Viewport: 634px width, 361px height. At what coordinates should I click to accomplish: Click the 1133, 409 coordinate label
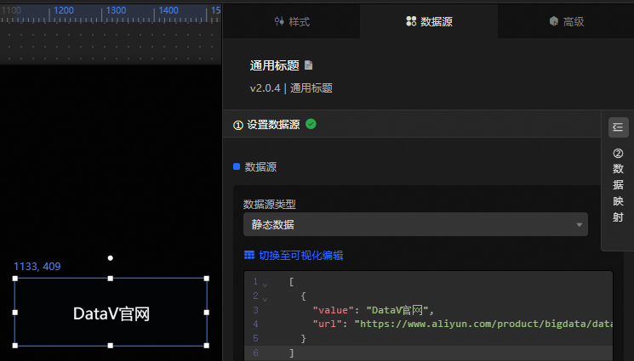(x=37, y=267)
